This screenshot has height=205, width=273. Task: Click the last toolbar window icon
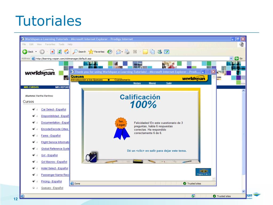click(x=167, y=52)
